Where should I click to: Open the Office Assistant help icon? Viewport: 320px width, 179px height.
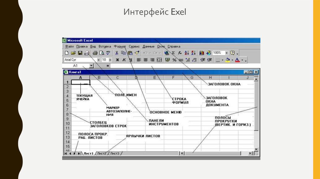[x=232, y=53]
